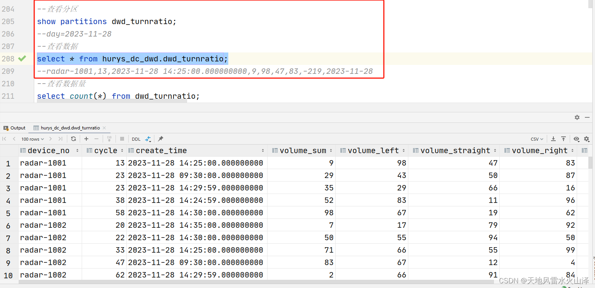The width and height of the screenshot is (595, 288).
Task: Click the compare data arrows icon
Action: click(x=148, y=139)
